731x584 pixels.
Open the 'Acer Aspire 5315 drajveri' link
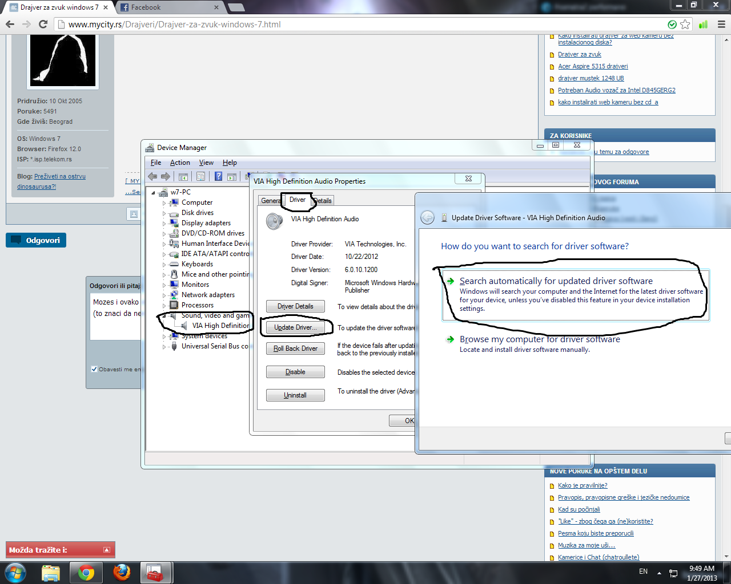pos(593,66)
